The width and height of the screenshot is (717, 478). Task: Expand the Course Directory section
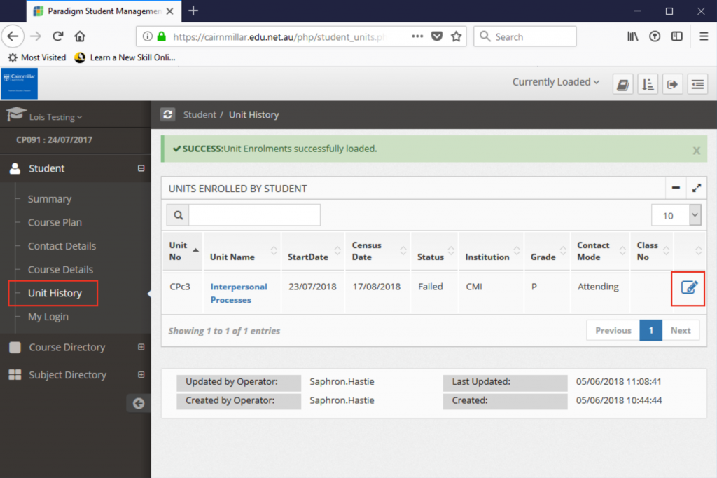(x=141, y=347)
